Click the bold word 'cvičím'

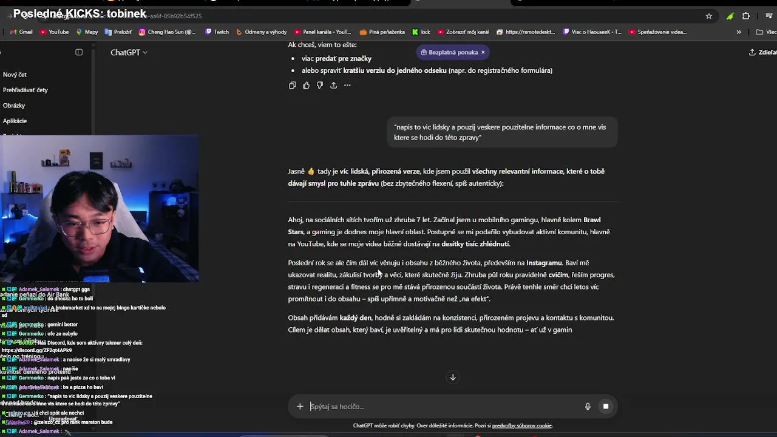[x=558, y=275]
